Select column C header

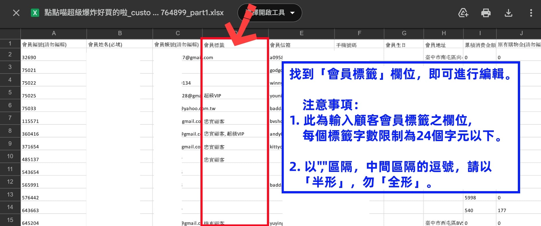click(x=178, y=33)
